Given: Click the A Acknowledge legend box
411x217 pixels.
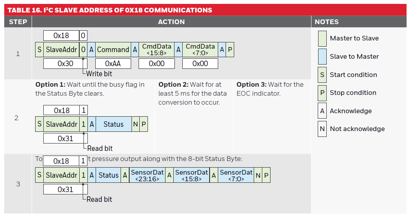Looking at the screenshot, I should click(x=322, y=111).
